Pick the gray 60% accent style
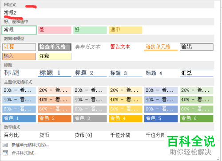Image resolution: width=222 pixels, height=161 pixels. 90,109
